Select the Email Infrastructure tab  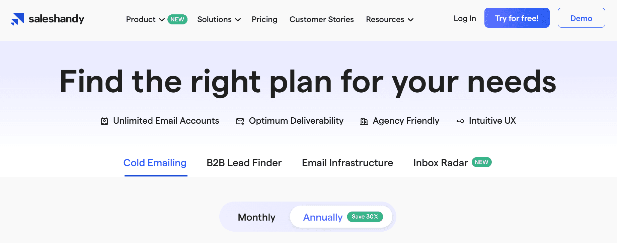[347, 163]
